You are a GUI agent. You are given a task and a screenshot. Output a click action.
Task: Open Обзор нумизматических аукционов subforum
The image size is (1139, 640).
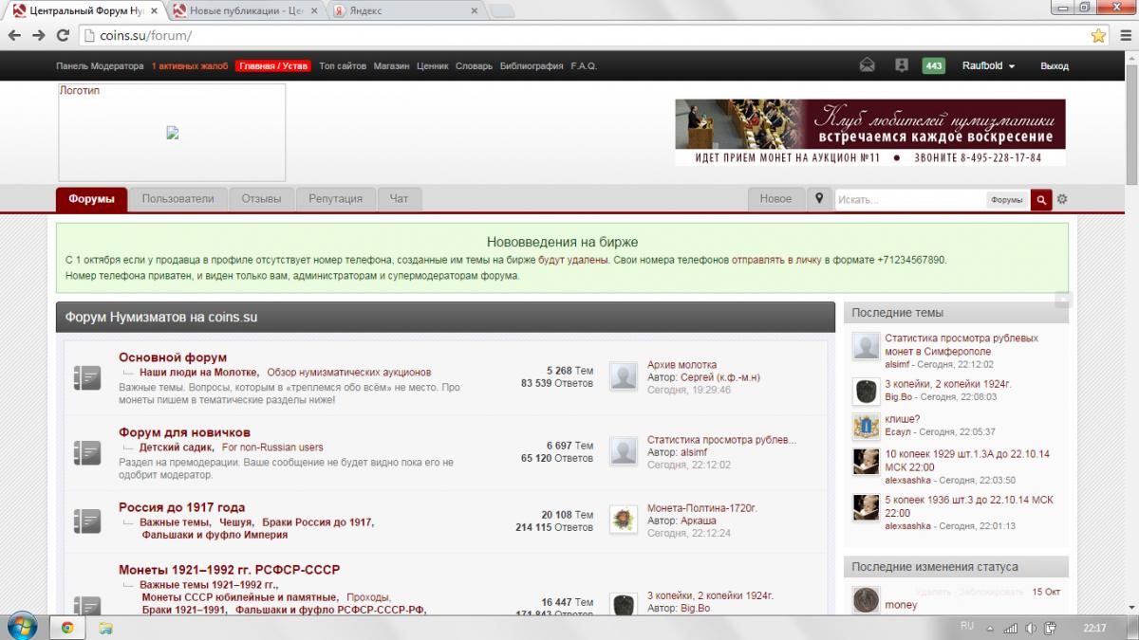348,373
